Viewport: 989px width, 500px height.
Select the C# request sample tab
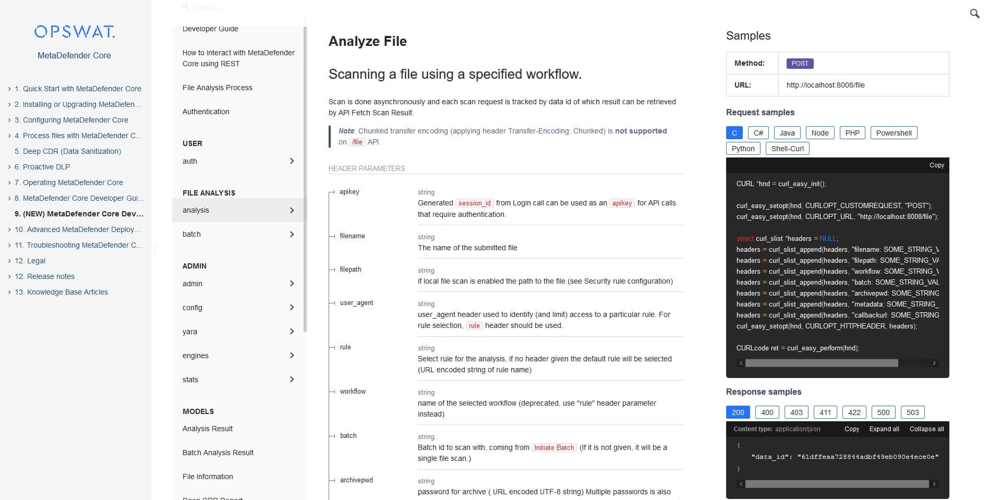[x=758, y=133]
